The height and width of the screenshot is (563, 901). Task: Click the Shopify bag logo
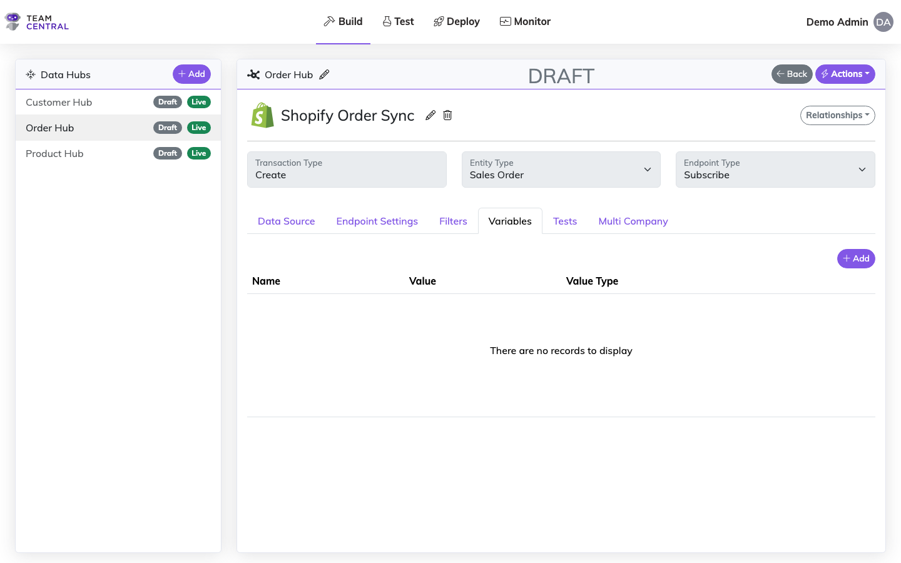tap(262, 116)
